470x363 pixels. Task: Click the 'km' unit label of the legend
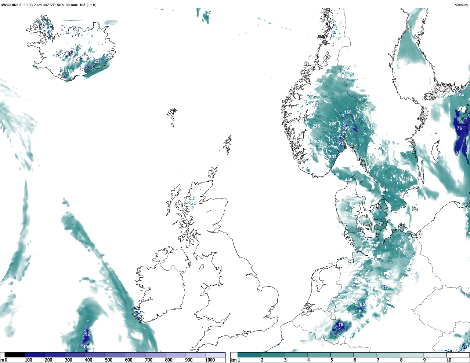coord(233,360)
